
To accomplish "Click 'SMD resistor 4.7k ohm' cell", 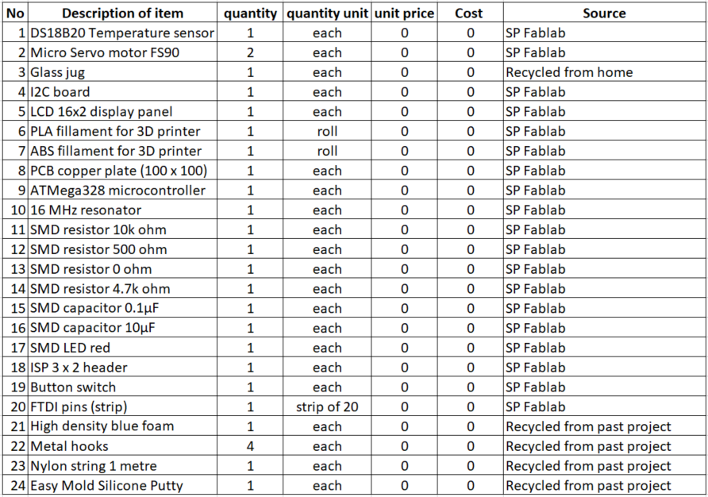I will point(122,289).
